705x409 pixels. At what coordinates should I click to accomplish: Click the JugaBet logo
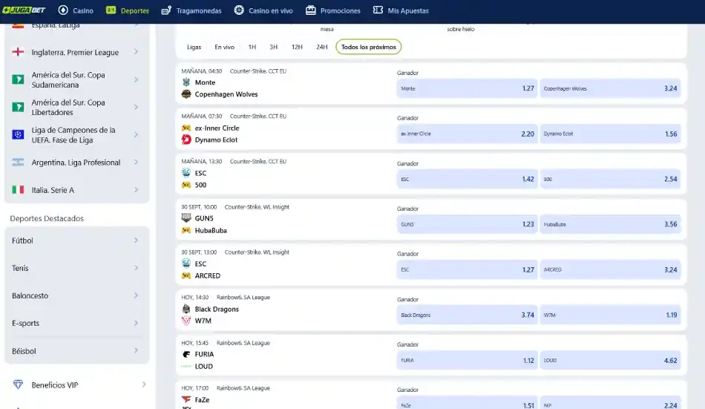point(25,10)
